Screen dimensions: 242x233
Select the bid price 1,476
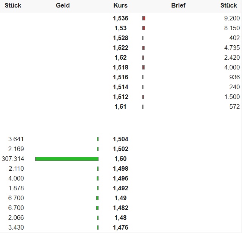pos(120,227)
